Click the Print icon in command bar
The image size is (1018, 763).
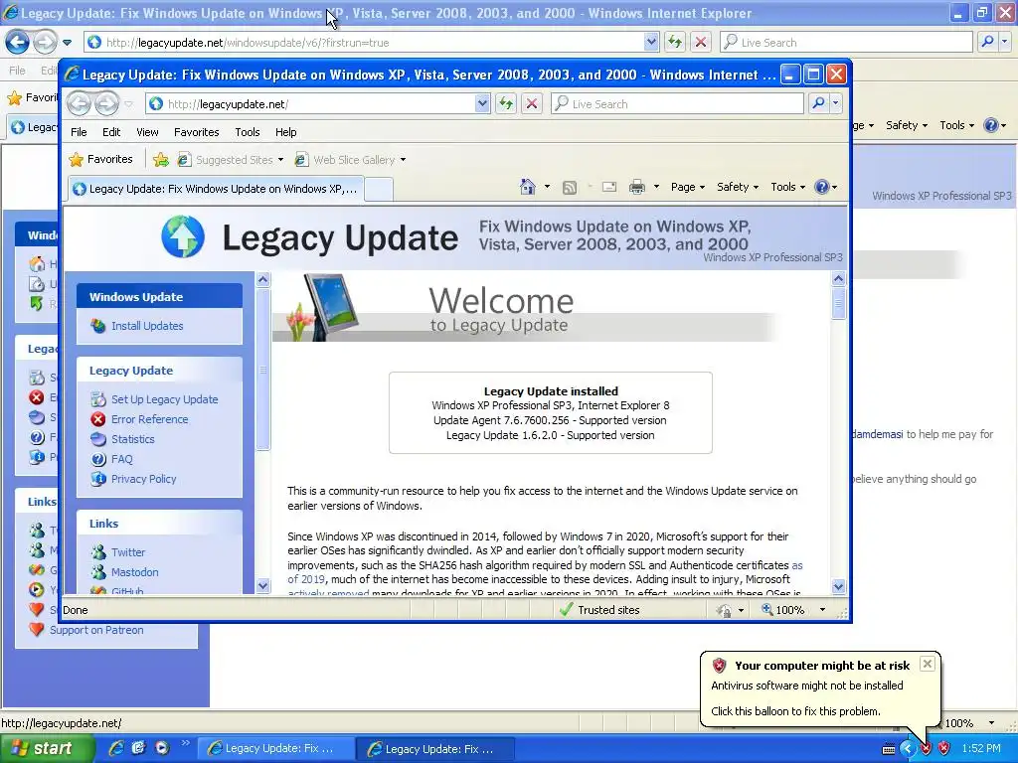[637, 187]
